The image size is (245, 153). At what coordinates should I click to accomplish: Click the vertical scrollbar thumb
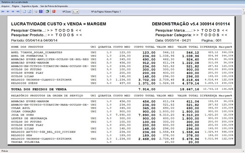243,13
